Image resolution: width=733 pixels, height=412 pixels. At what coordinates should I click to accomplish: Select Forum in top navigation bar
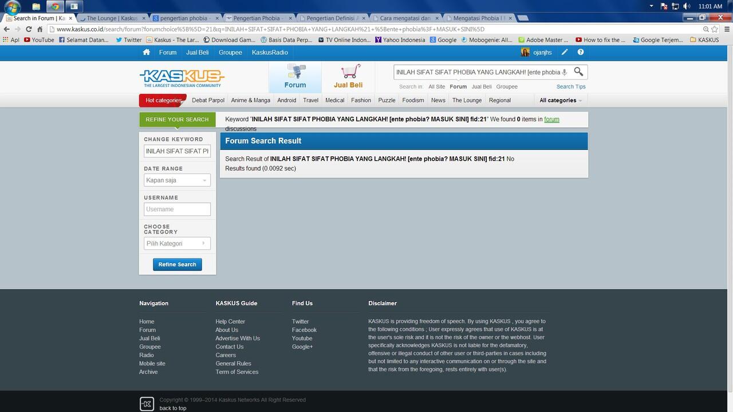(x=168, y=52)
